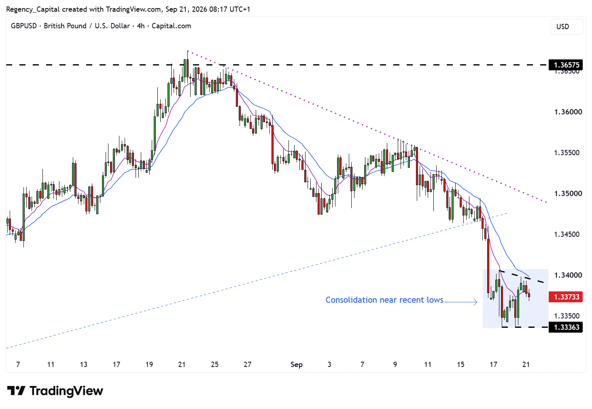Select the 1.36575 resistance price label

pyautogui.click(x=566, y=65)
